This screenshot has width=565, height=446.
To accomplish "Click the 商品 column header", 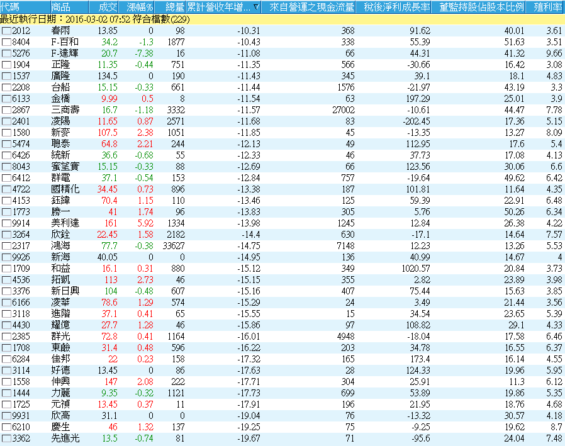I will [x=61, y=8].
